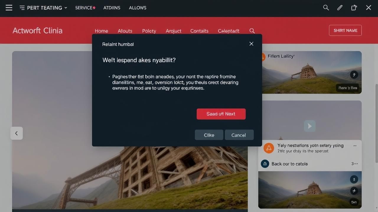378x212 pixels.
Task: Click the red Saad olt Next button
Action: click(x=221, y=114)
